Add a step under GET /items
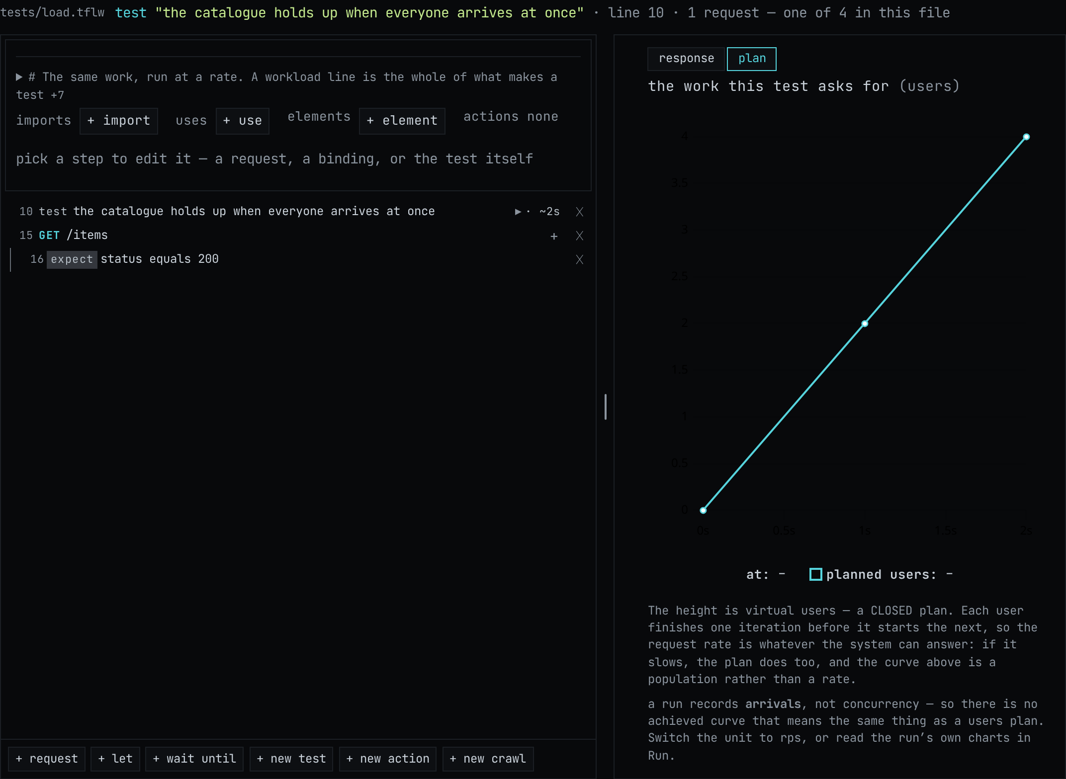The height and width of the screenshot is (779, 1066). 554,236
